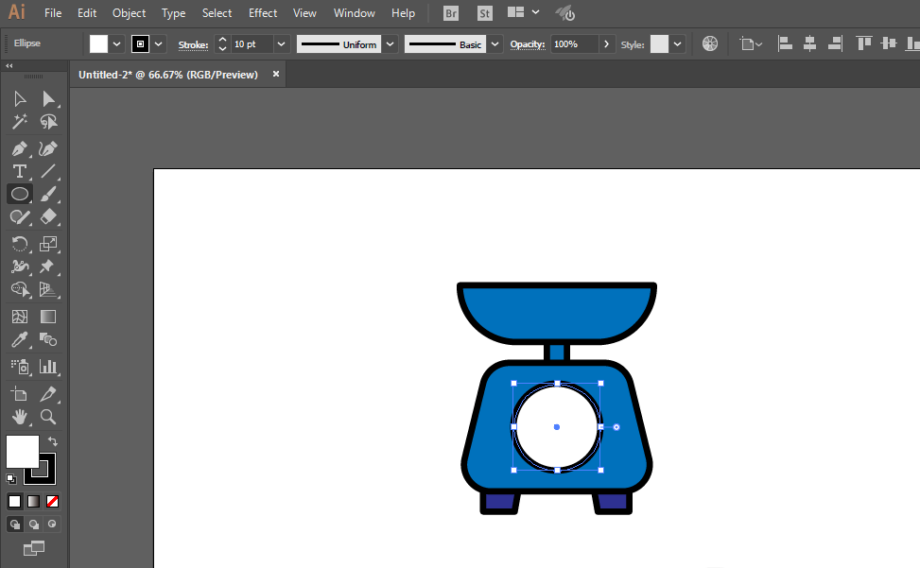Select the Mesh tool
The image size is (920, 568).
(19, 318)
